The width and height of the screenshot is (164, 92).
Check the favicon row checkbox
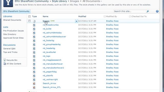pos(29,21)
